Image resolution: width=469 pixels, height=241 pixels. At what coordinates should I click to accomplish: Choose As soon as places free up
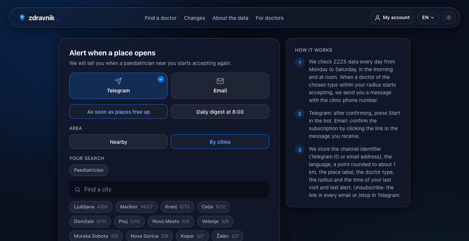click(118, 112)
